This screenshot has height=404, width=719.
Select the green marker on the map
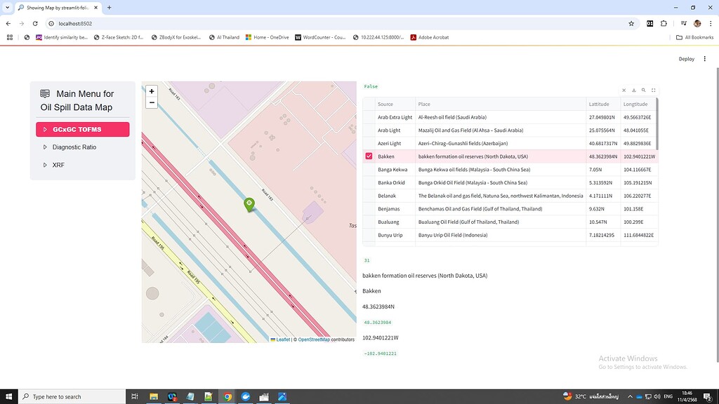[x=249, y=204]
